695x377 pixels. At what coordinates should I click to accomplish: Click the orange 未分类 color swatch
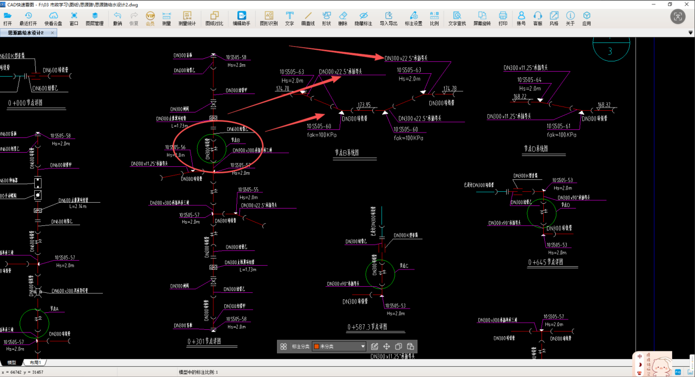(x=317, y=346)
